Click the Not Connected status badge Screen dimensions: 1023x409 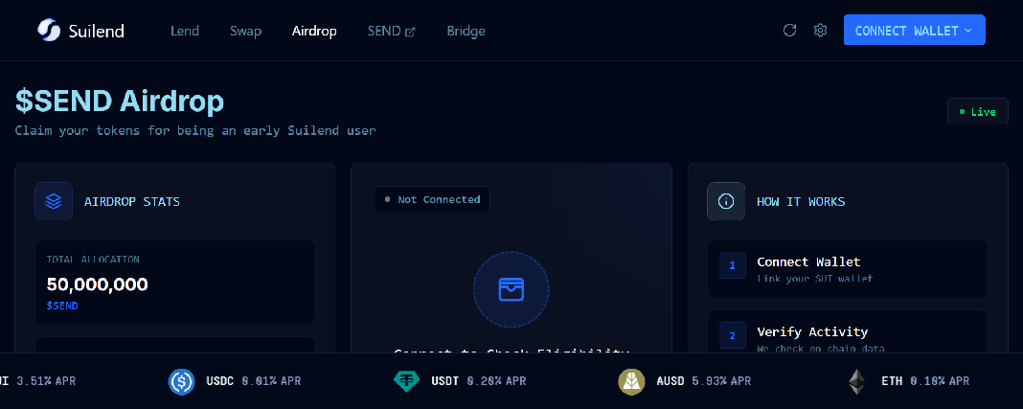(432, 199)
